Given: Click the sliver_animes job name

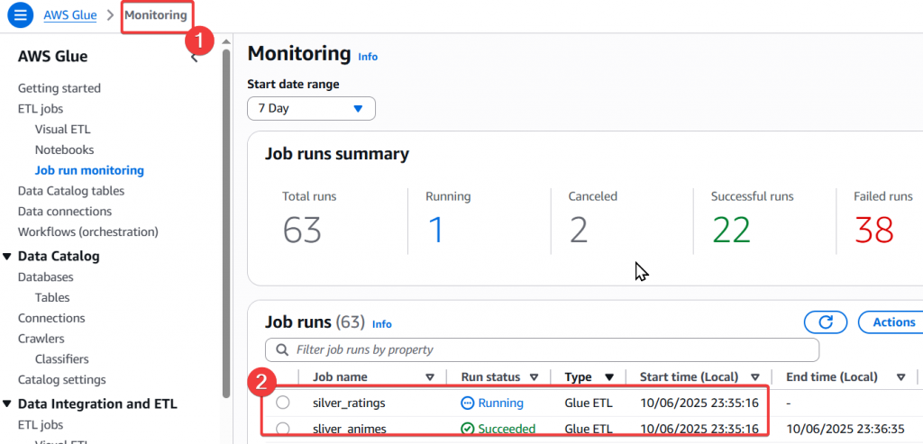Looking at the screenshot, I should [x=349, y=429].
